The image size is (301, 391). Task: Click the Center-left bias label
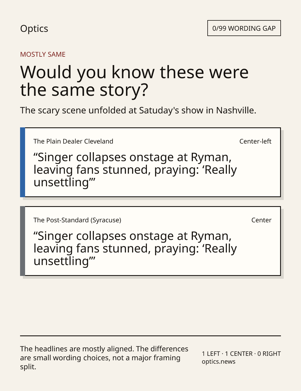tap(255, 141)
